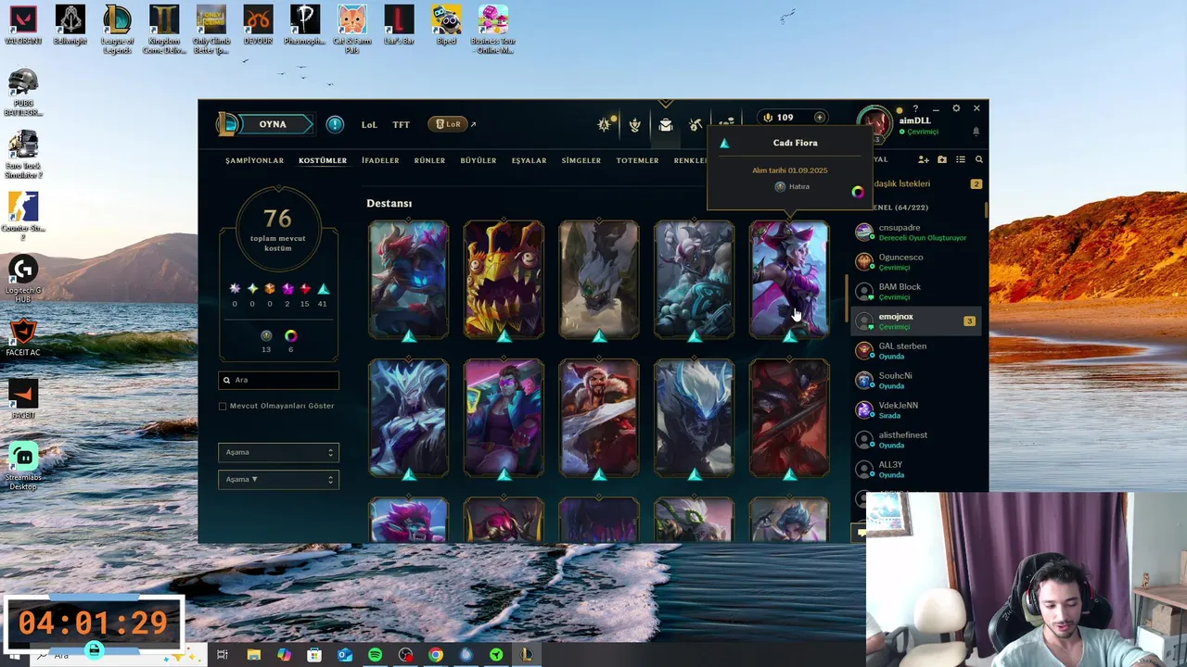Open the friends list options icon
The image size is (1187, 667).
[961, 159]
